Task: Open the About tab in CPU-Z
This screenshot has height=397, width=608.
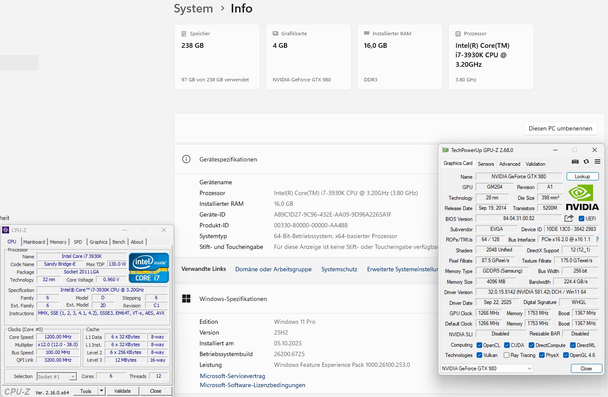Action: point(137,242)
